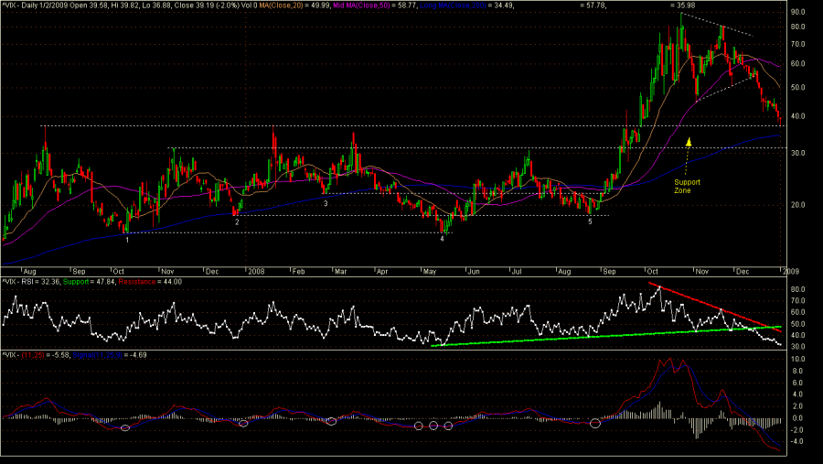The width and height of the screenshot is (823, 464).
Task: Click wave label 4 under the May low
Action: click(x=442, y=239)
